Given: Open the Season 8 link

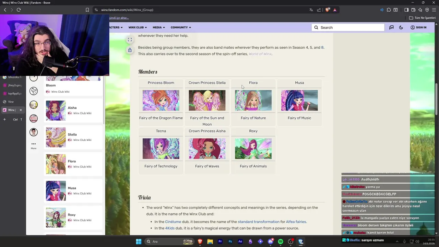Looking at the screenshot, I should point(322,48).
